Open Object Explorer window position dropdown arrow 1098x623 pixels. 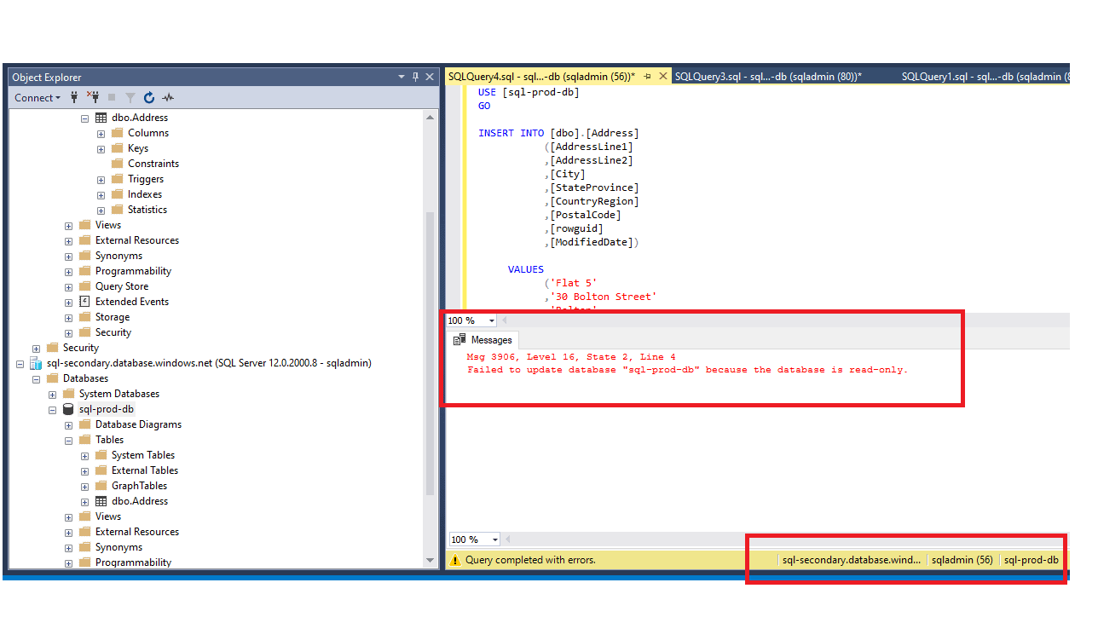(x=402, y=77)
